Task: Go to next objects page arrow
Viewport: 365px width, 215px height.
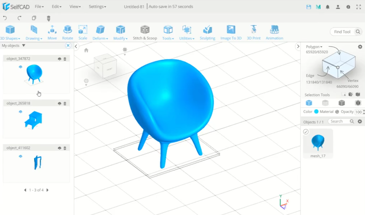Action: 48,190
